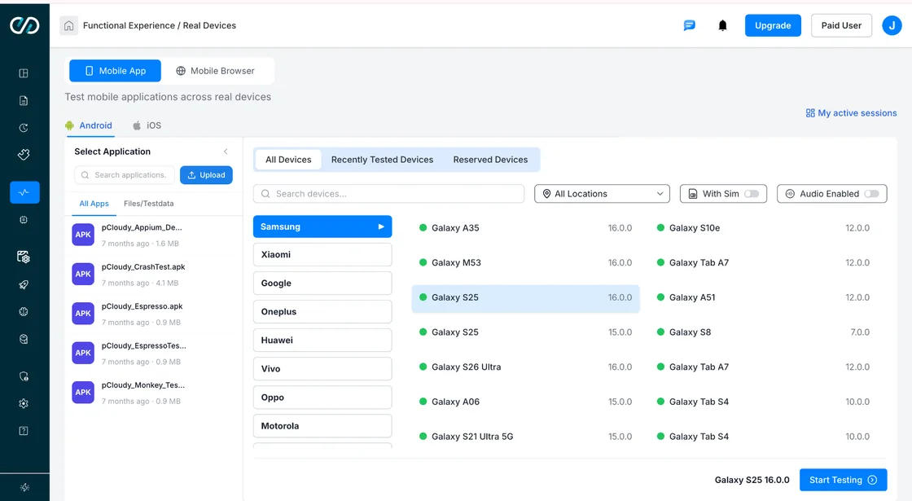Open the chat messages icon
The image size is (912, 501).
[689, 25]
